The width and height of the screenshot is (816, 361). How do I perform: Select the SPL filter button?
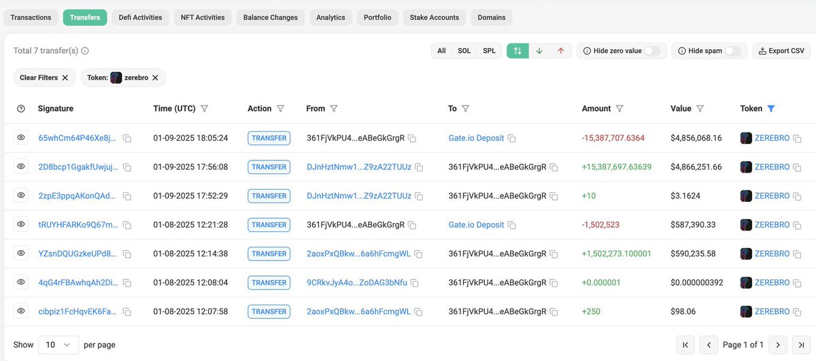[490, 51]
